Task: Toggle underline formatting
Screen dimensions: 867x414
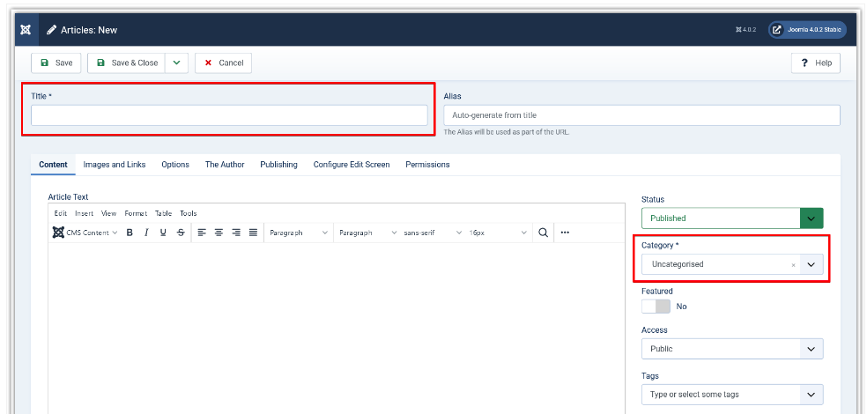Action: (163, 233)
